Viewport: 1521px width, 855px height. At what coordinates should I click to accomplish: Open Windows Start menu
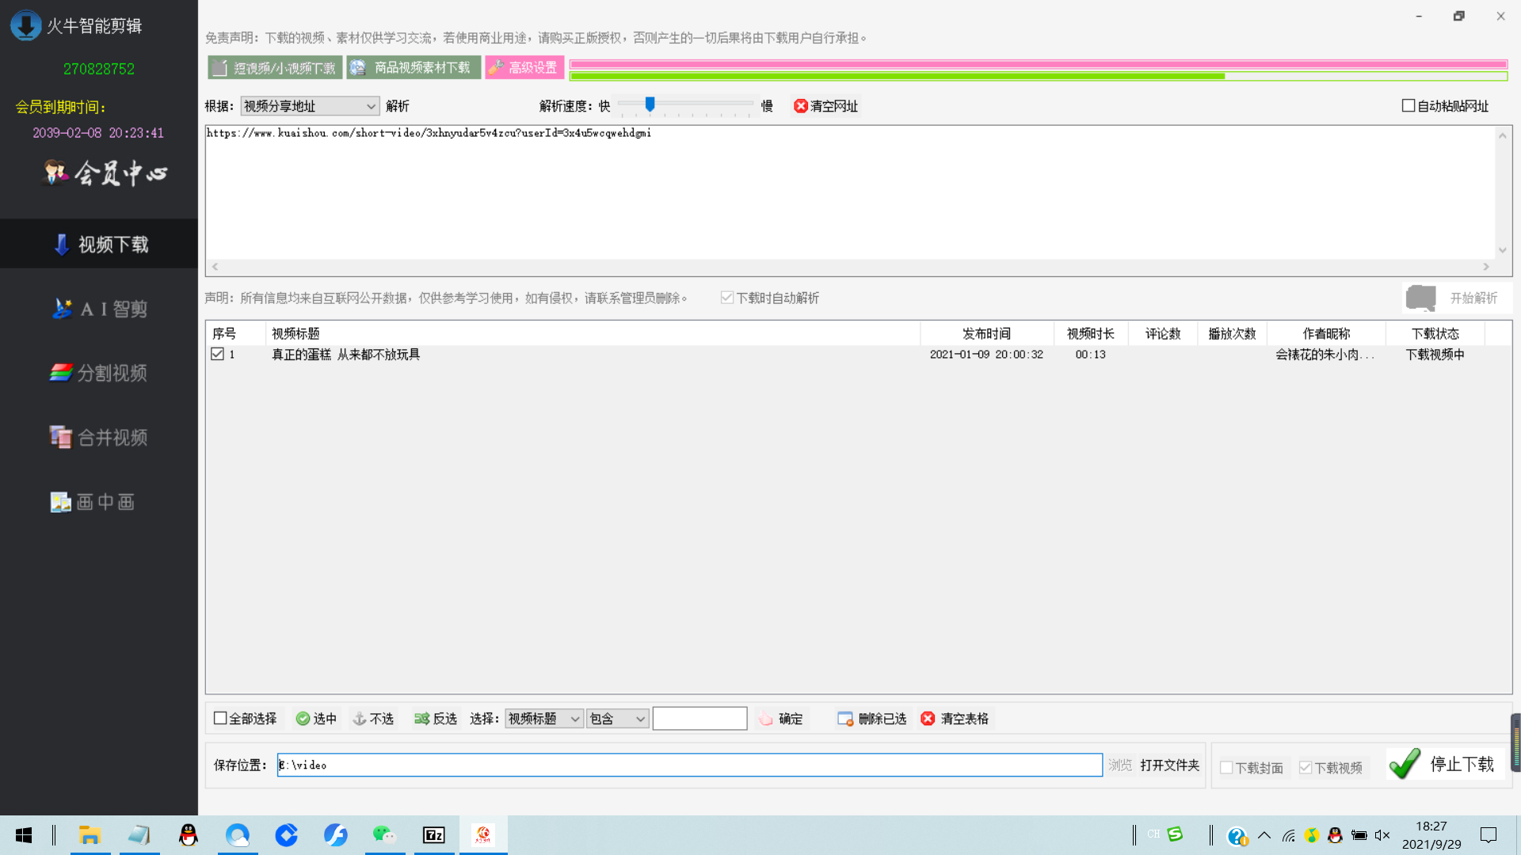pos(24,835)
